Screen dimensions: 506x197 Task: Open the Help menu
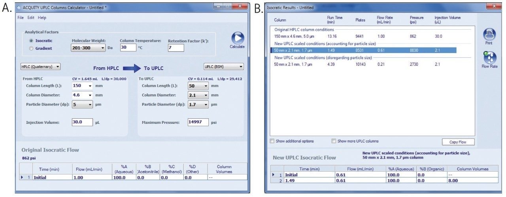pyautogui.click(x=42, y=18)
